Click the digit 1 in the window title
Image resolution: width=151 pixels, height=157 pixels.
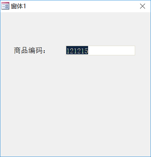tap(25, 6)
